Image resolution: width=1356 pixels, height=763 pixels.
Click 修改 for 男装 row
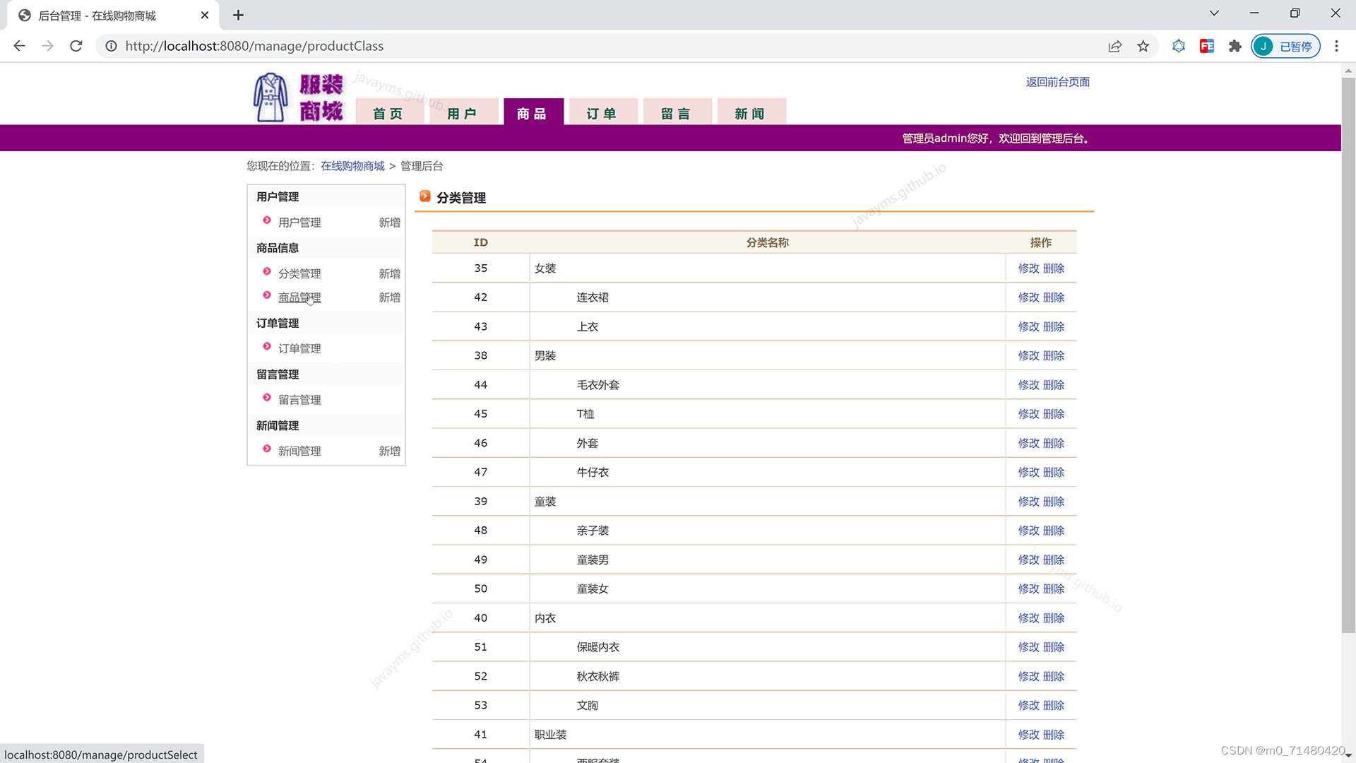coord(1028,355)
